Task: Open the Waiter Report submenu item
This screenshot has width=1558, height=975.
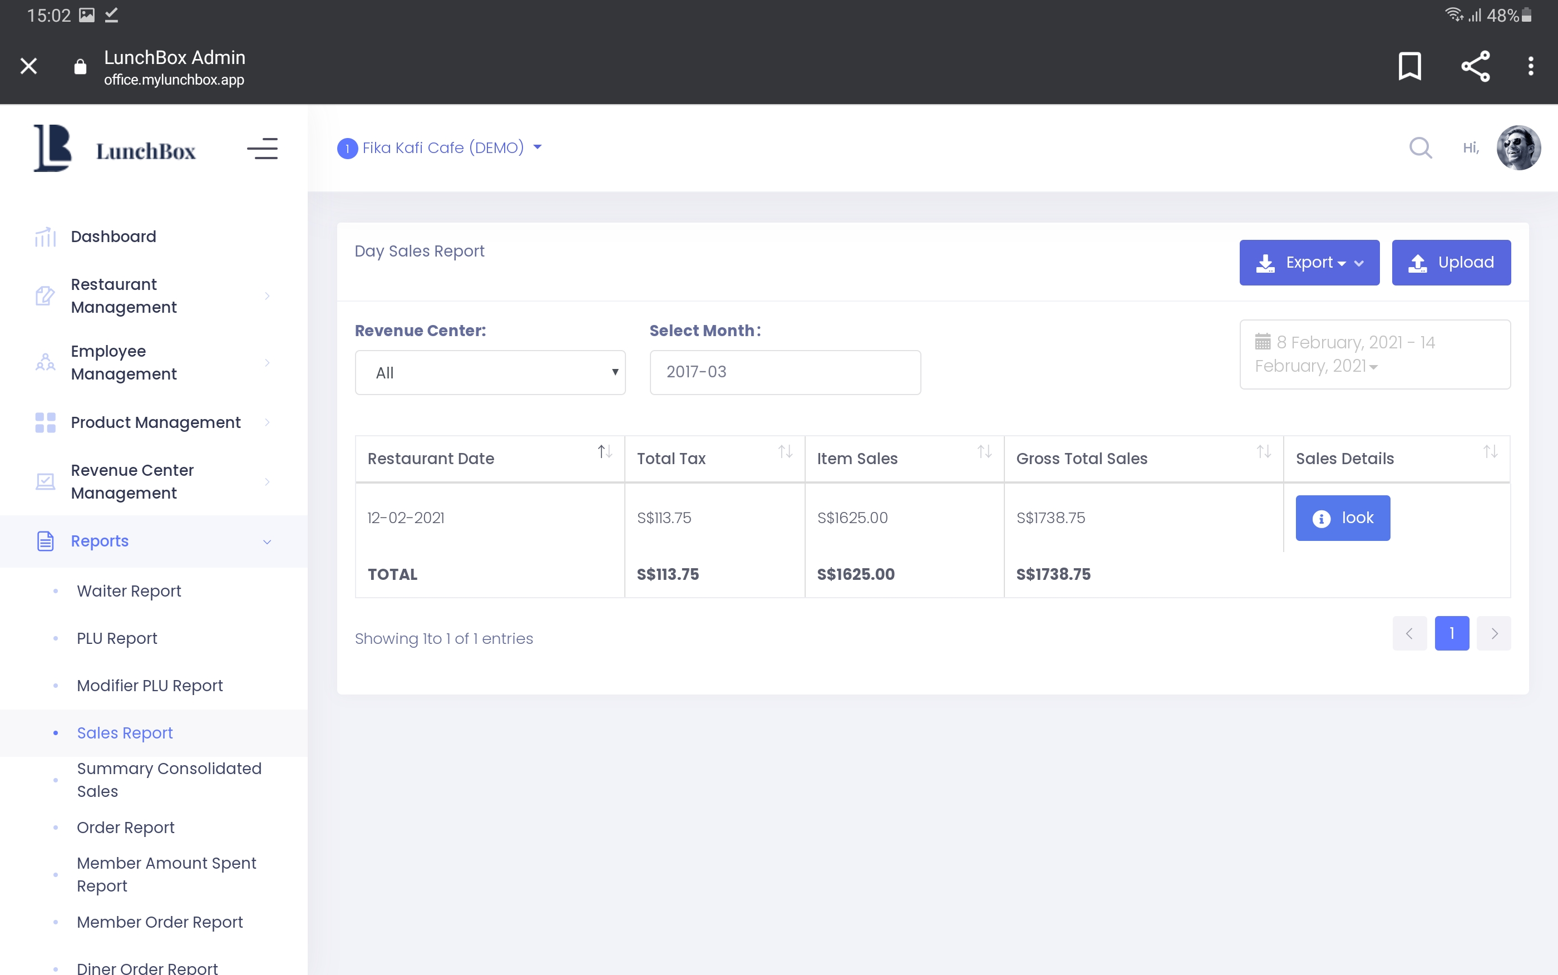Action: tap(129, 590)
